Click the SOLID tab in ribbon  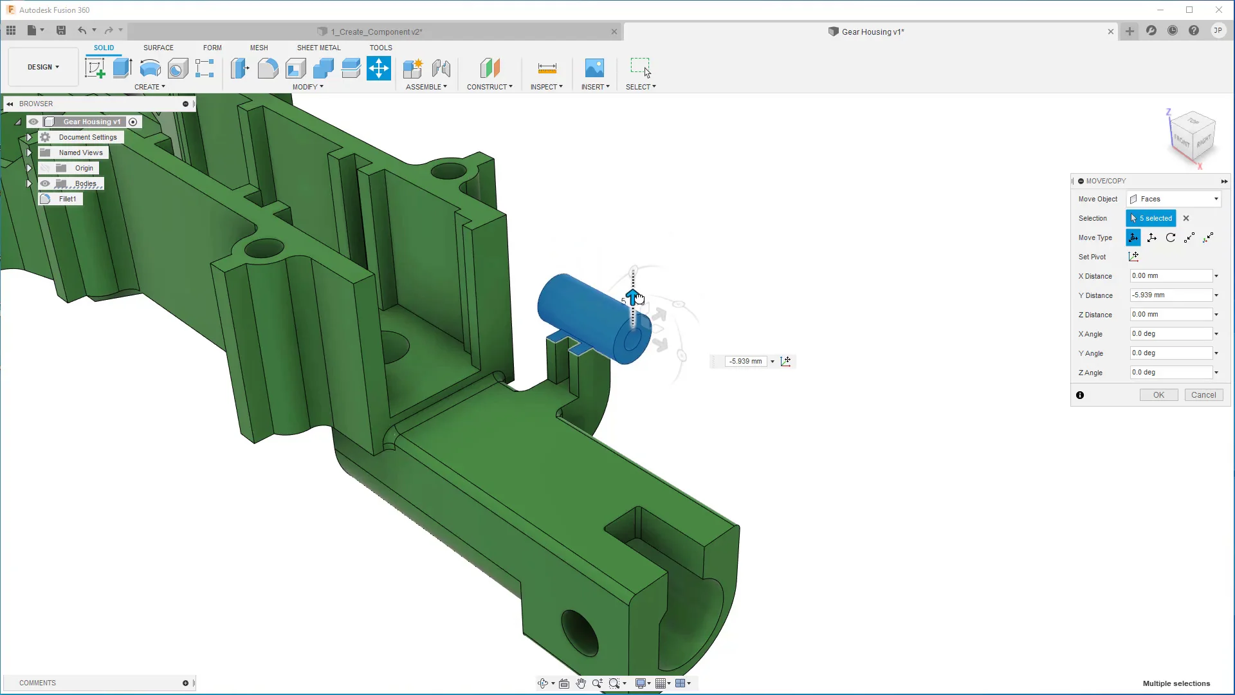click(103, 47)
